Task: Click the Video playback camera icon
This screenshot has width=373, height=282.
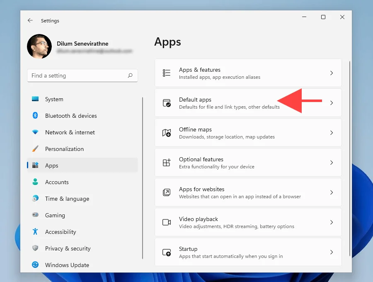Action: [167, 222]
